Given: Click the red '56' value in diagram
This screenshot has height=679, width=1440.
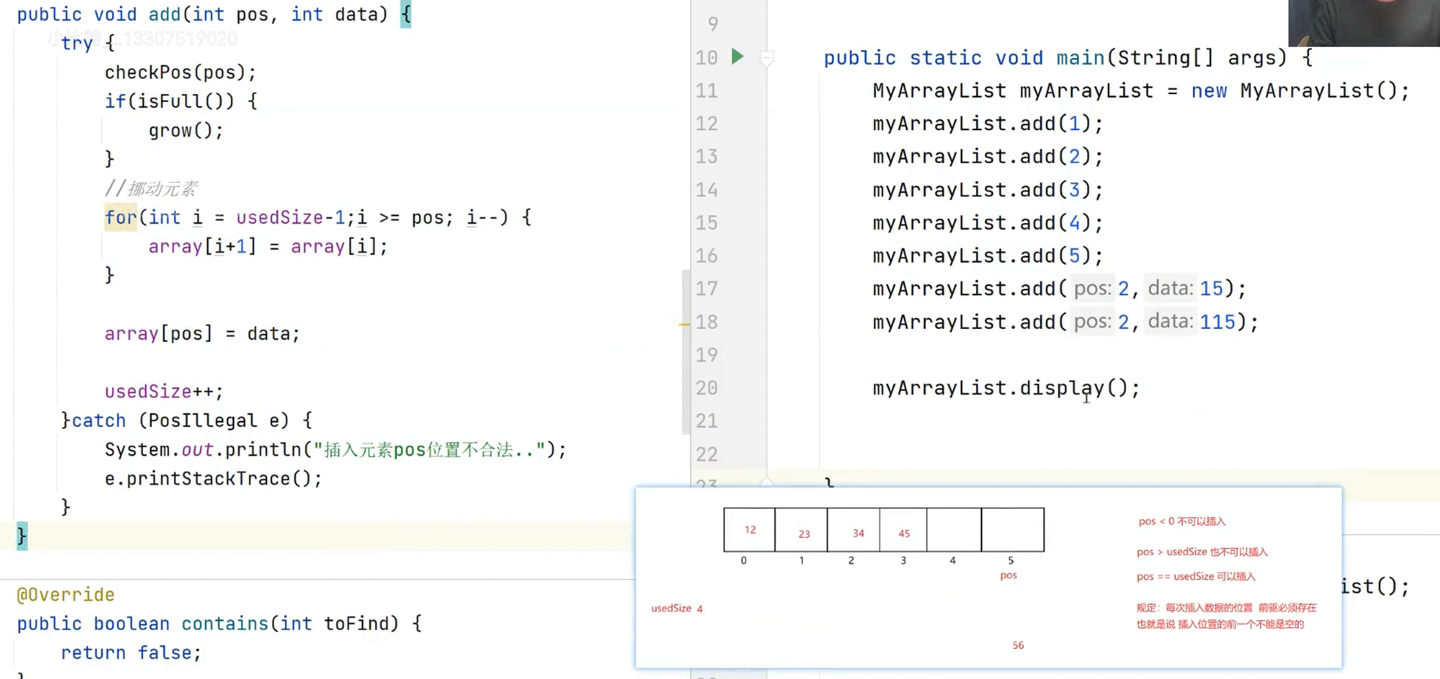Looking at the screenshot, I should tap(1018, 645).
